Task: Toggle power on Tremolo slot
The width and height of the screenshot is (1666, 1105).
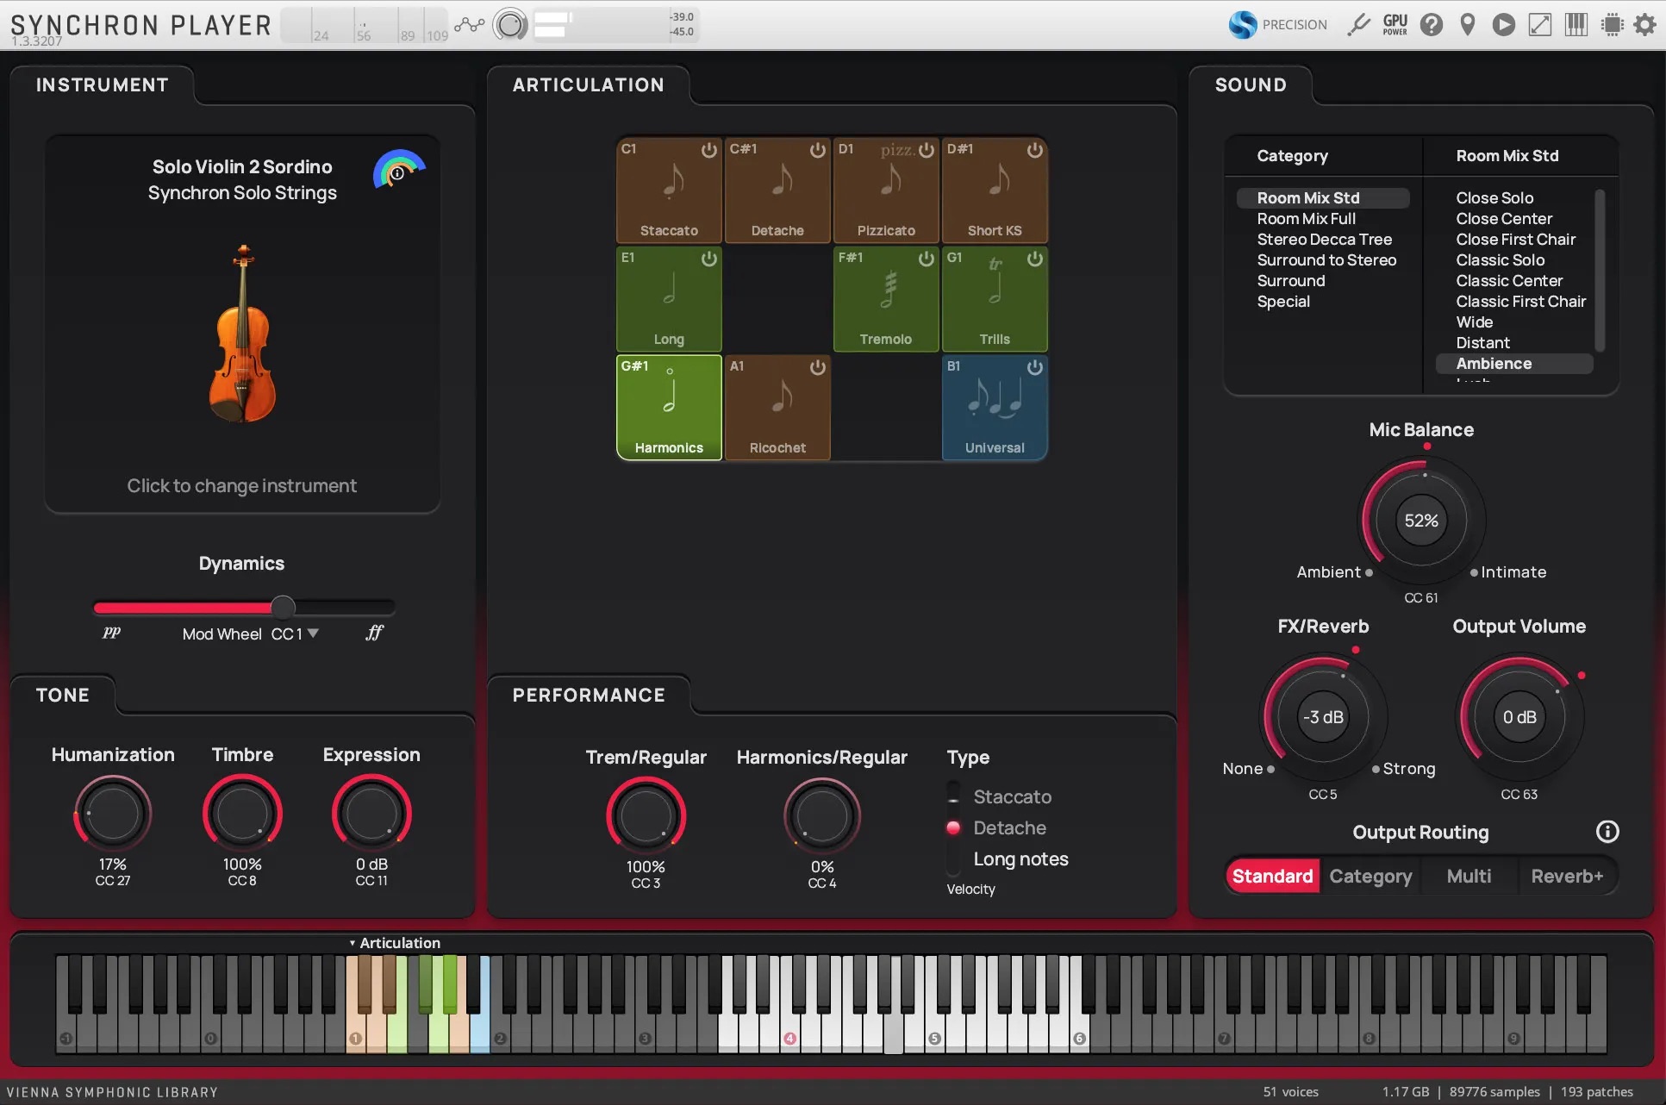Action: coord(926,259)
